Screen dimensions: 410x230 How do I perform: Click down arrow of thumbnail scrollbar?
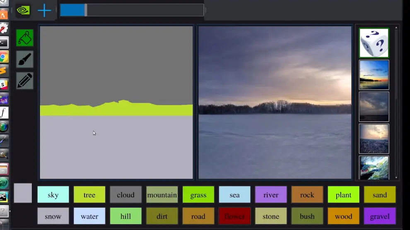click(x=396, y=177)
